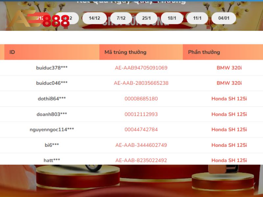Show results for 11/1
Viewport: 263px width, 197px height.
tap(198, 18)
